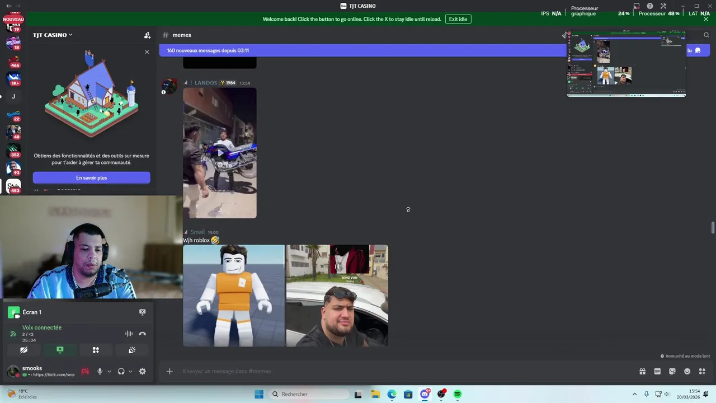
Task: Expand headphones output options chevron
Action: [130, 371]
